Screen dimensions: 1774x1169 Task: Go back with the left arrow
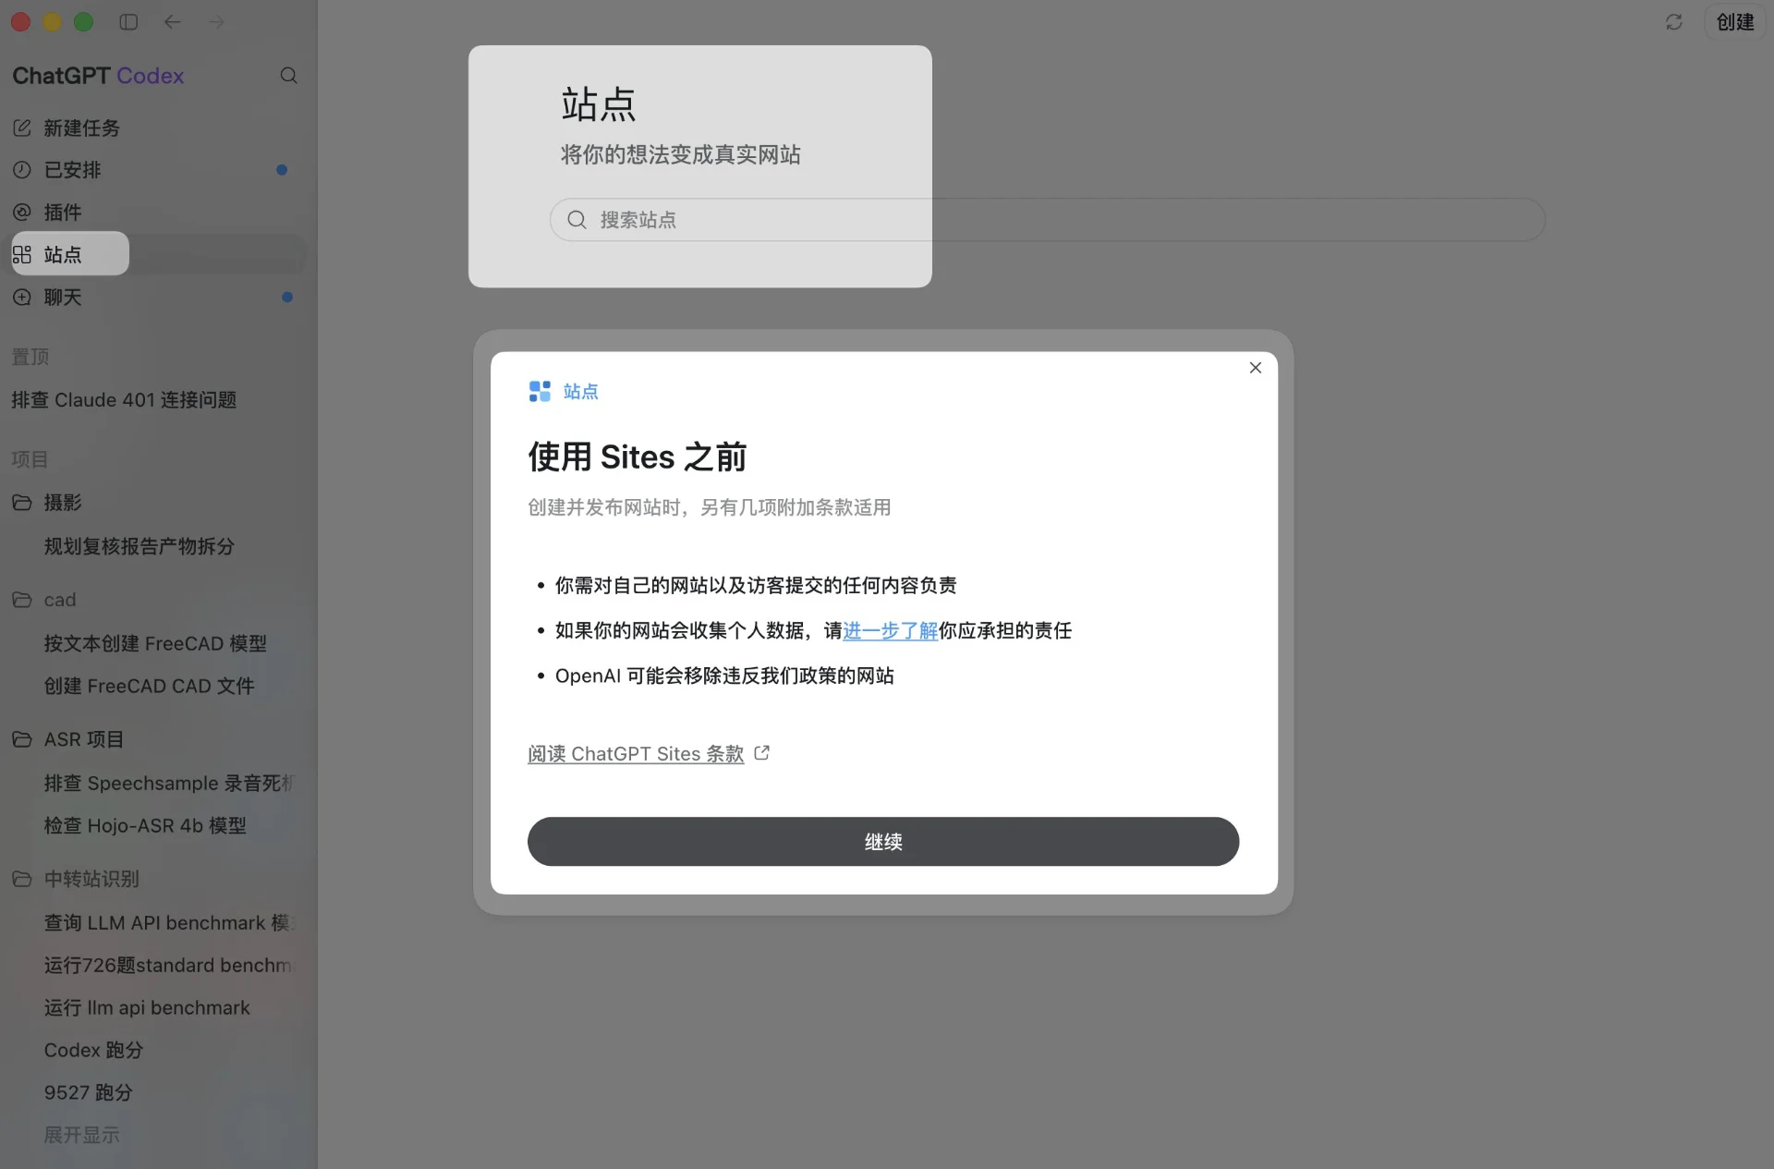172,22
